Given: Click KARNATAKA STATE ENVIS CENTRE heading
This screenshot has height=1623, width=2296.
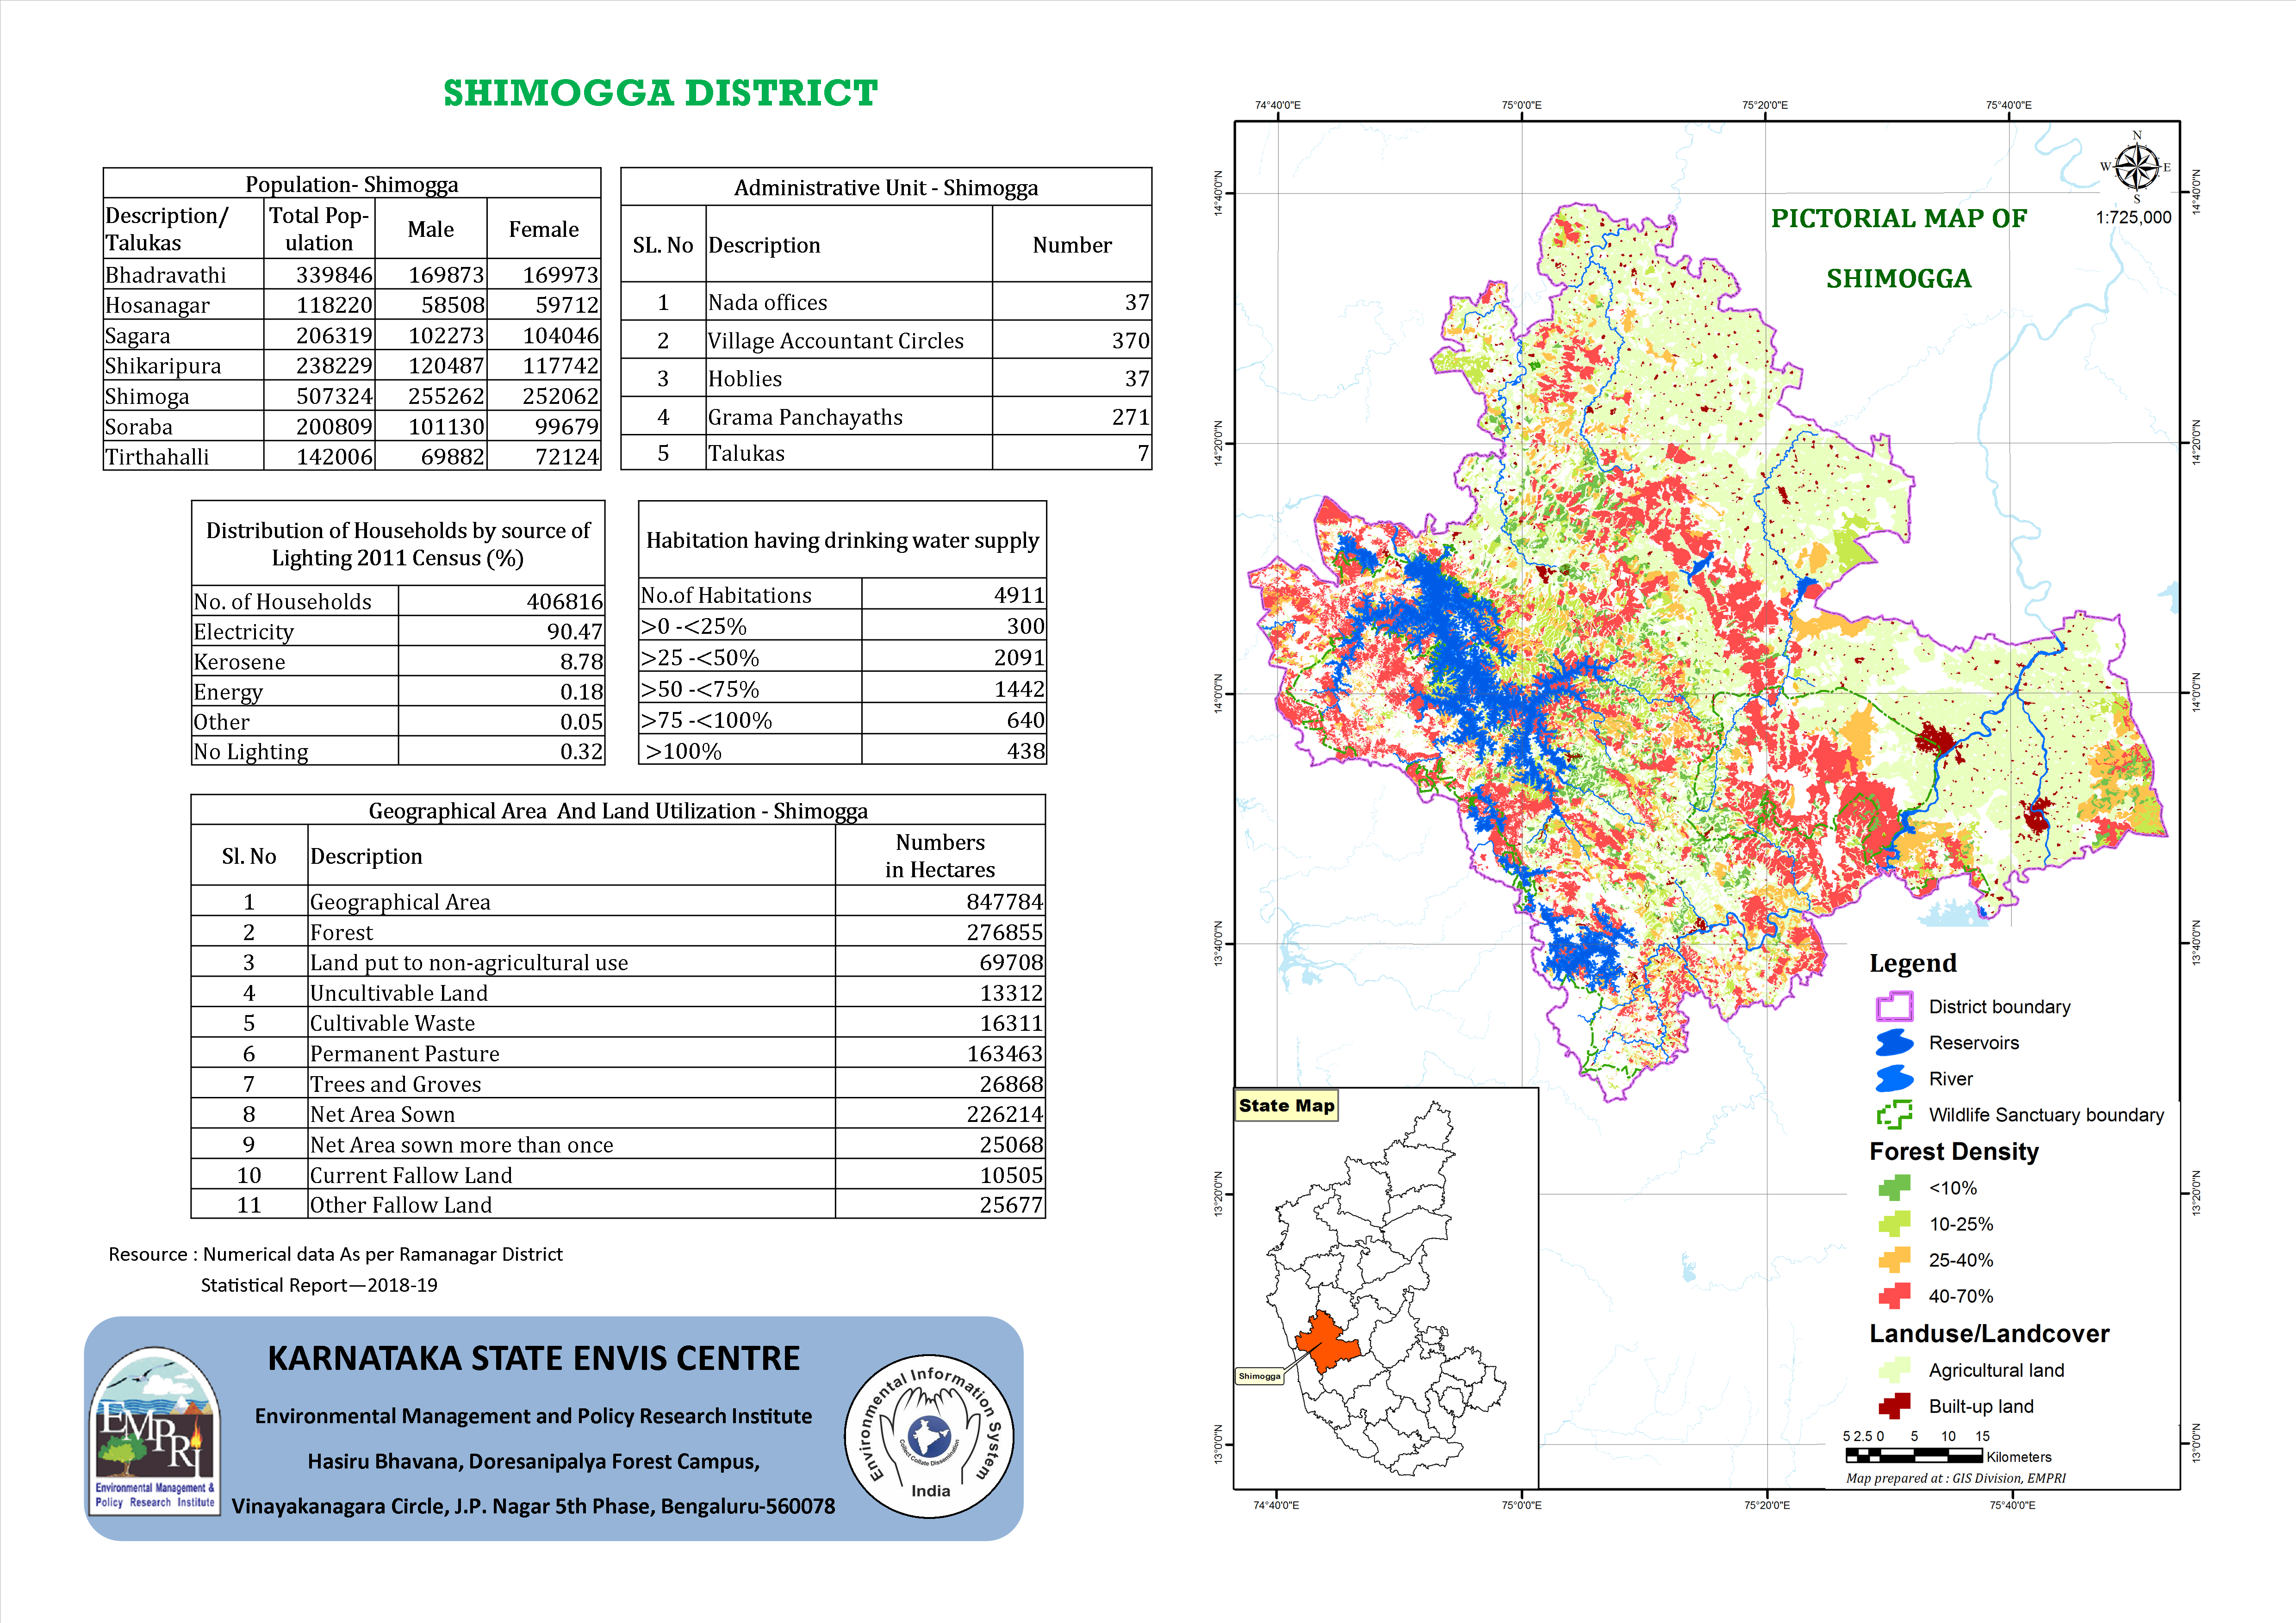Looking at the screenshot, I should (533, 1358).
